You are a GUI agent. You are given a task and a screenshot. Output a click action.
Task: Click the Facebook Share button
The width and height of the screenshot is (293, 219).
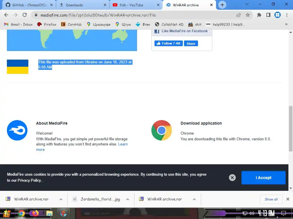tap(191, 43)
